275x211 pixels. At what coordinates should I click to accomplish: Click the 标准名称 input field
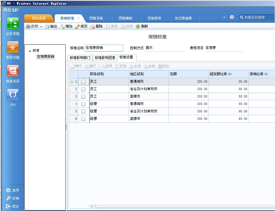tap(104, 48)
